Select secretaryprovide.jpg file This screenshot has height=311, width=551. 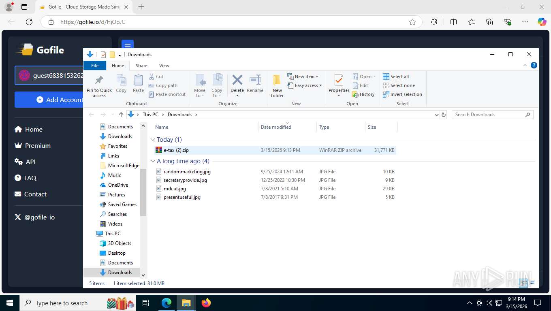[275, 180]
